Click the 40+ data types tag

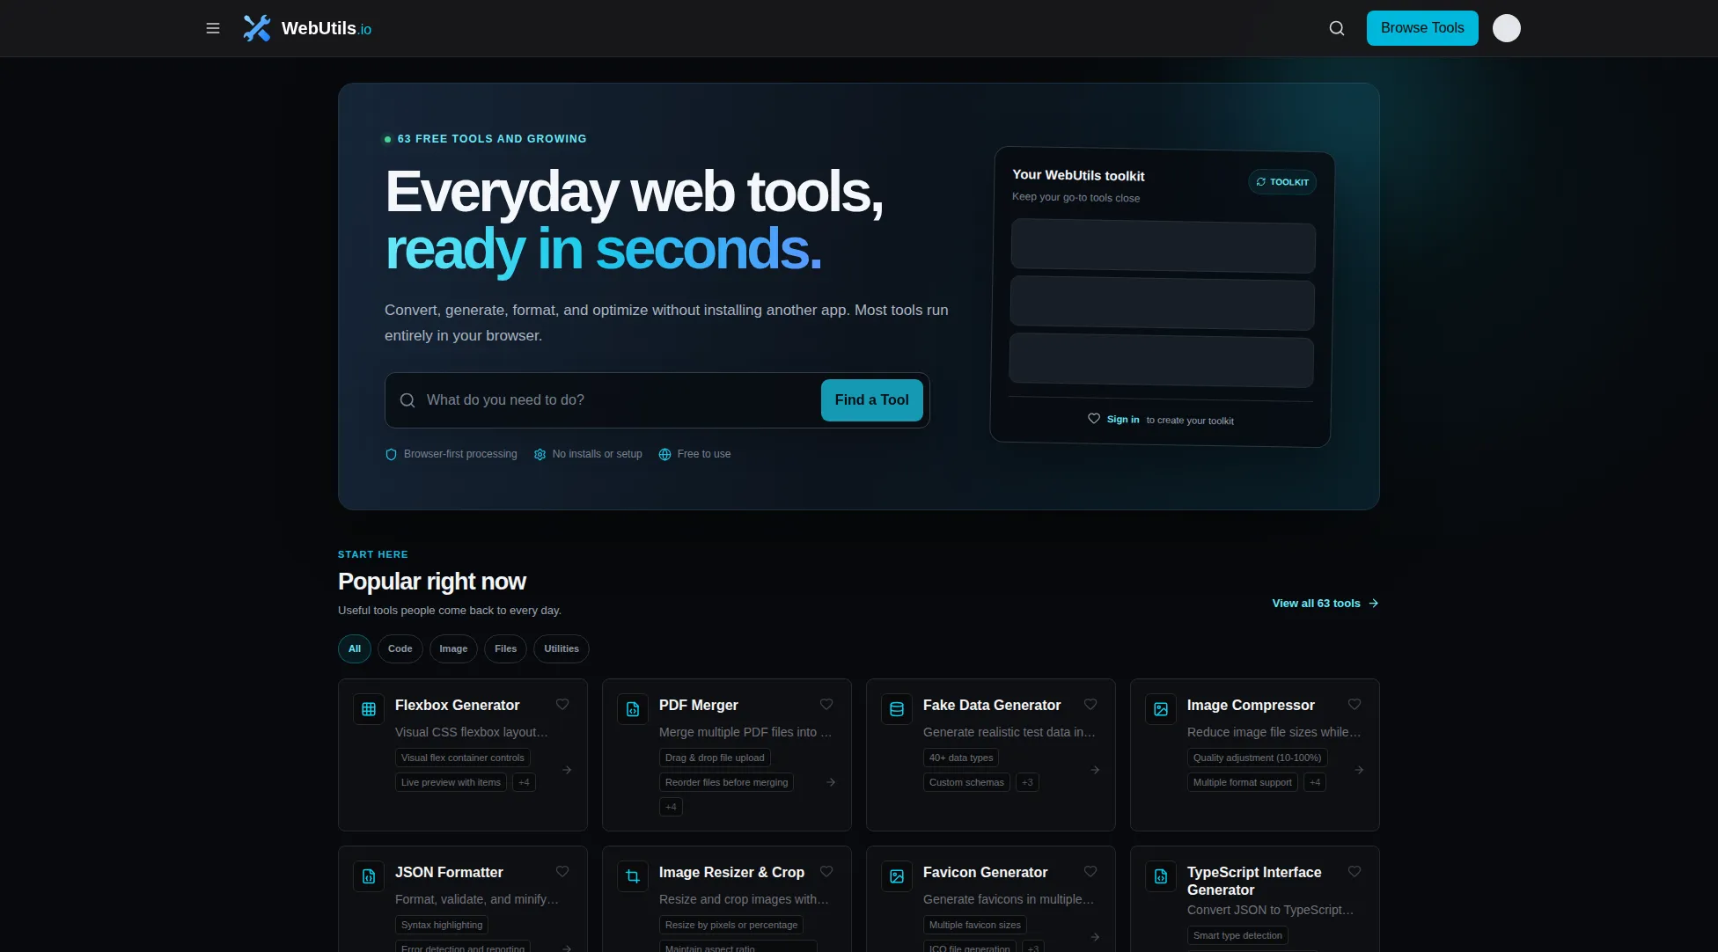click(961, 758)
